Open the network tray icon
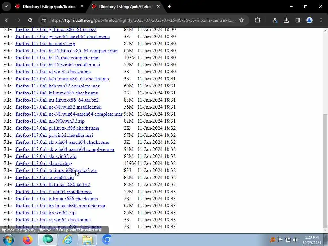This screenshot has height=246, width=328. point(288,240)
